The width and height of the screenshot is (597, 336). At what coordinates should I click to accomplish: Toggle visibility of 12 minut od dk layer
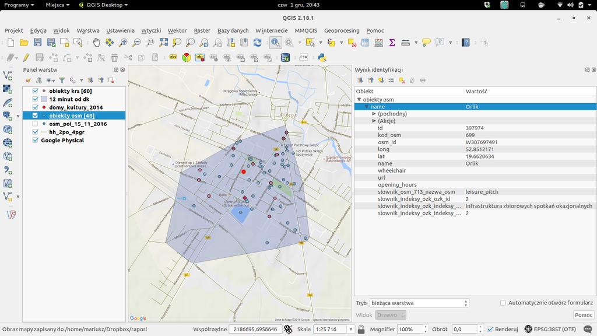[x=36, y=99]
